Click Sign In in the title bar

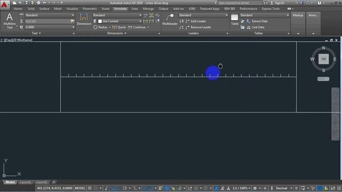(280, 3)
